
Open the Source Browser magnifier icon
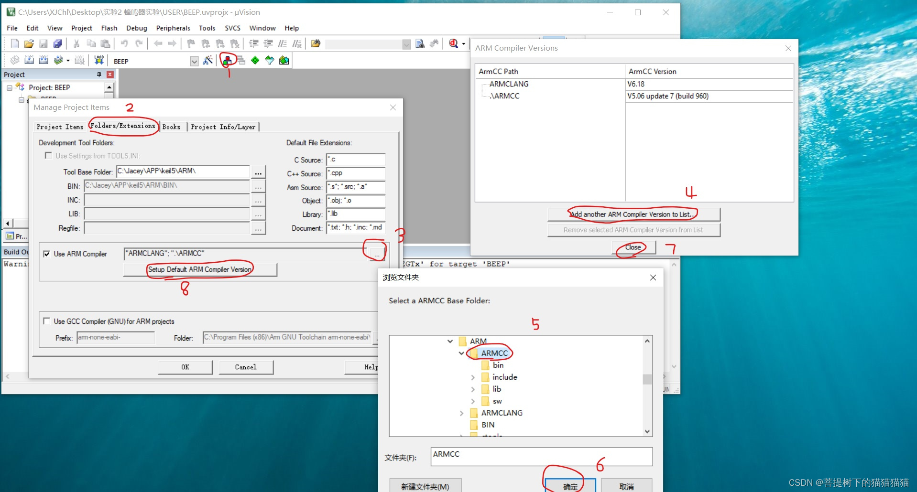pyautogui.click(x=453, y=43)
